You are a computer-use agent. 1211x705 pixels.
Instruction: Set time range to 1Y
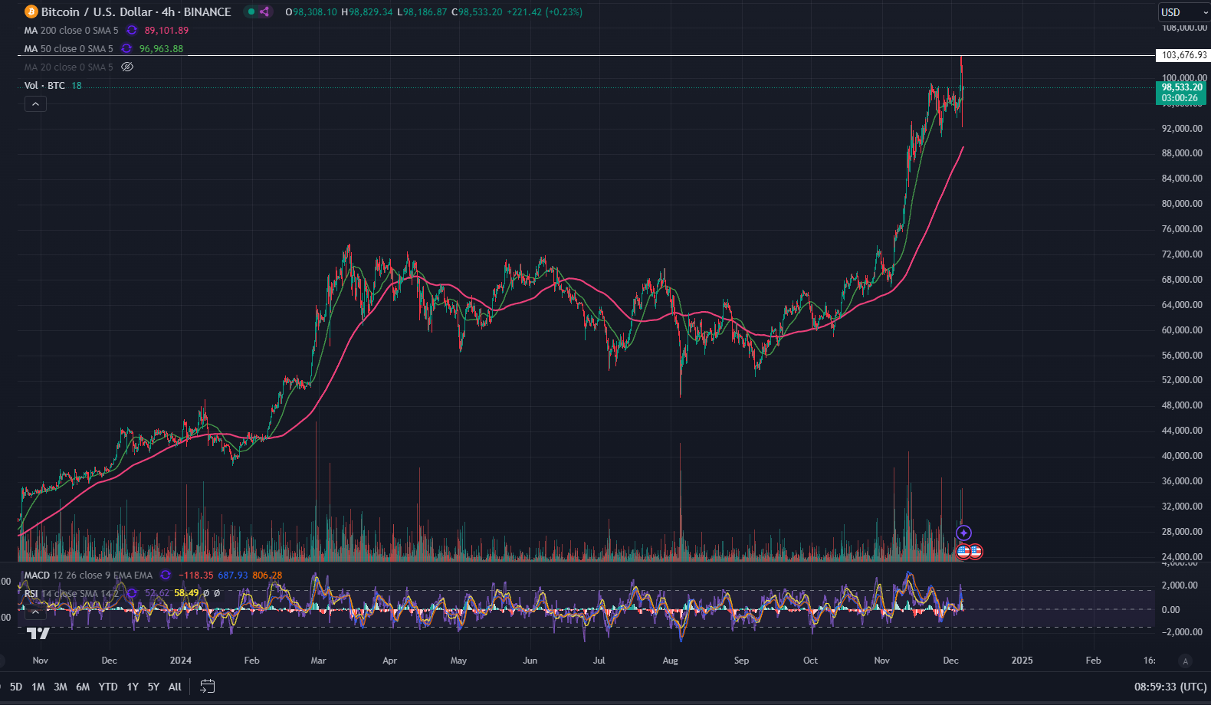point(133,687)
